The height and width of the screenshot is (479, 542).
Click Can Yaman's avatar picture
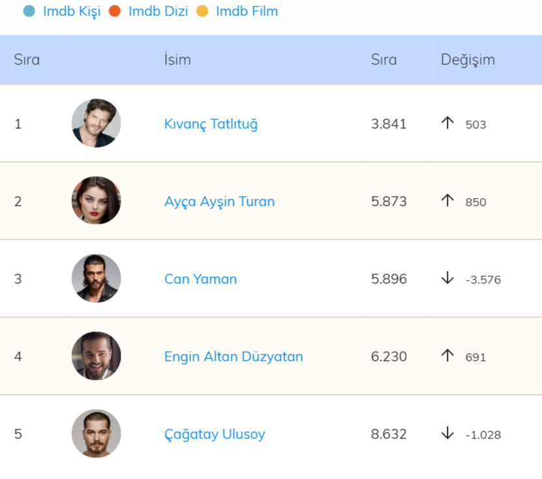[x=96, y=278]
